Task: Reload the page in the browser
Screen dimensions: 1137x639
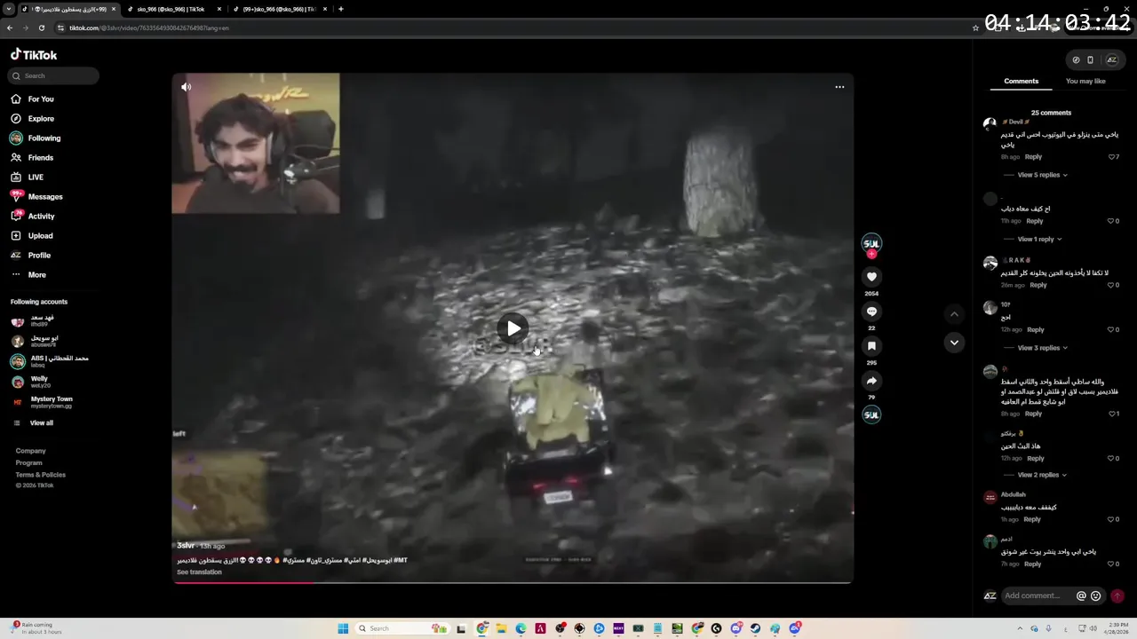Action: click(x=41, y=28)
